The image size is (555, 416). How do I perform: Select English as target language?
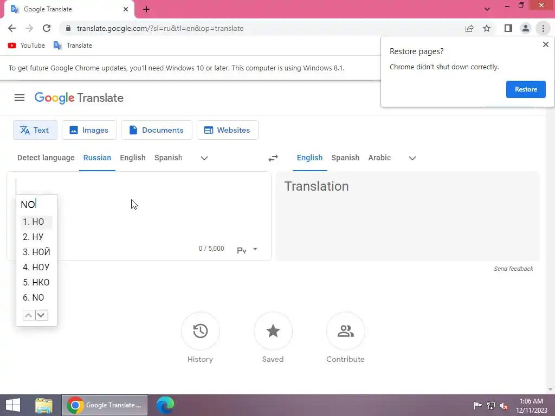point(309,158)
